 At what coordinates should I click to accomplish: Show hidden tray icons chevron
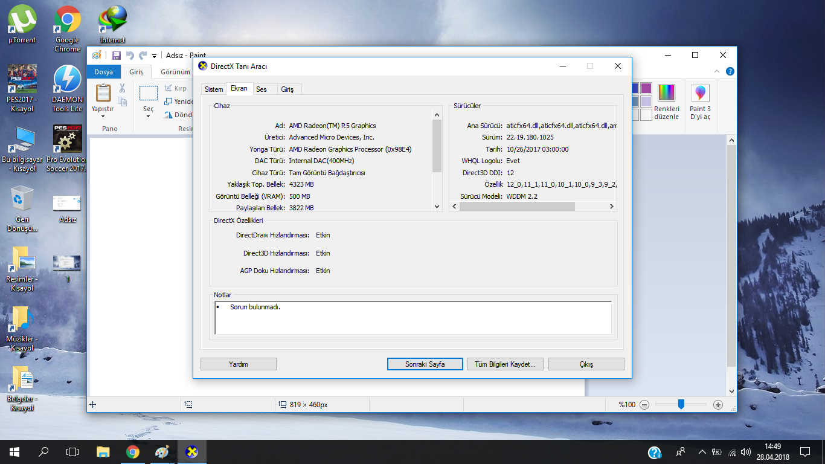702,452
